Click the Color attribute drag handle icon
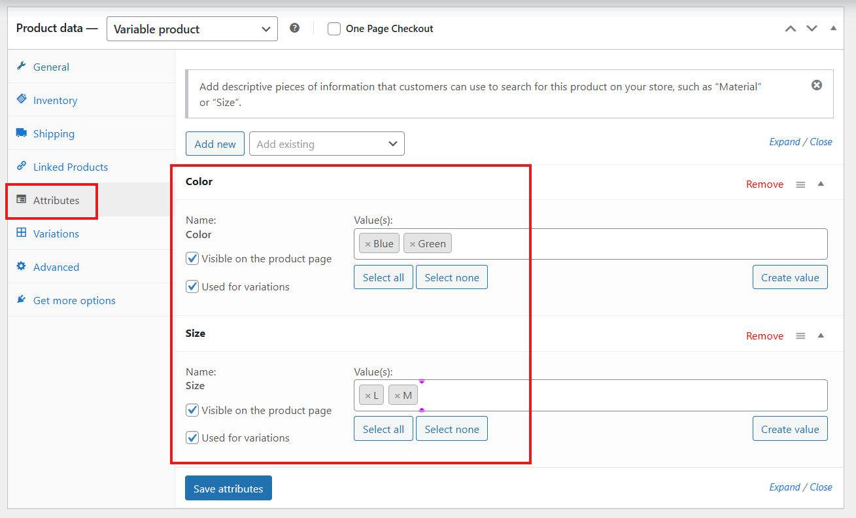The image size is (856, 518). pos(800,184)
